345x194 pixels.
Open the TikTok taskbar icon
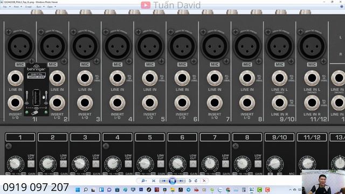pos(149,190)
